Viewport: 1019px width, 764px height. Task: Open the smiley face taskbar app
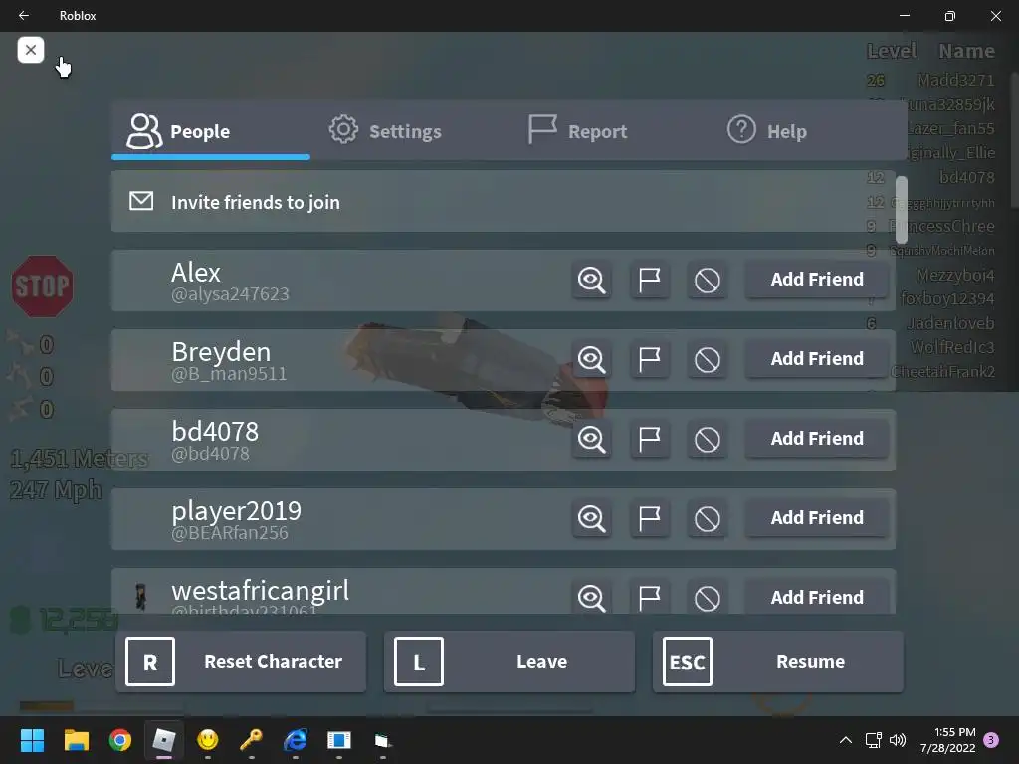(x=208, y=740)
